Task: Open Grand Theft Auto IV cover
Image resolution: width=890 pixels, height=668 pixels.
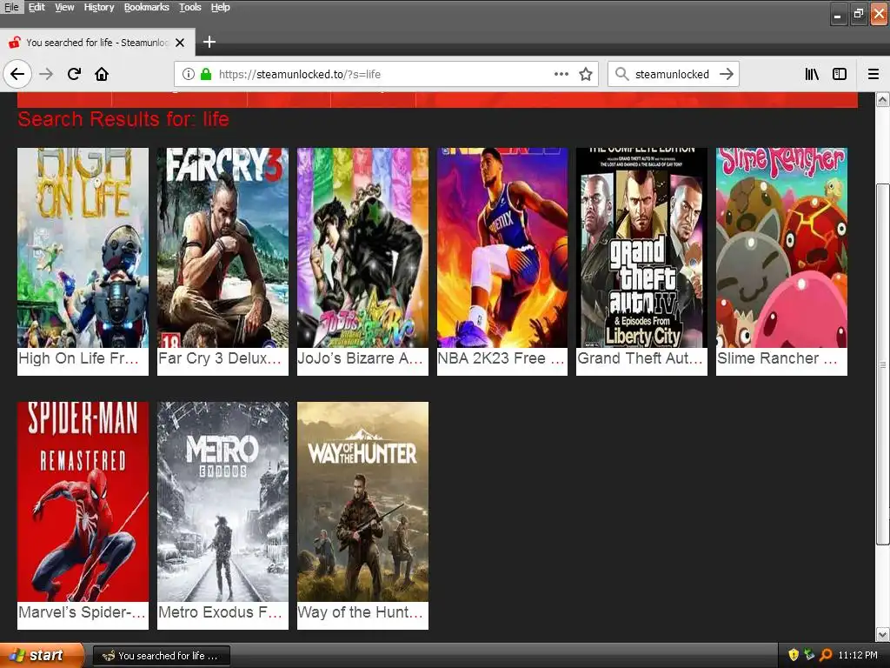Action: 642,248
